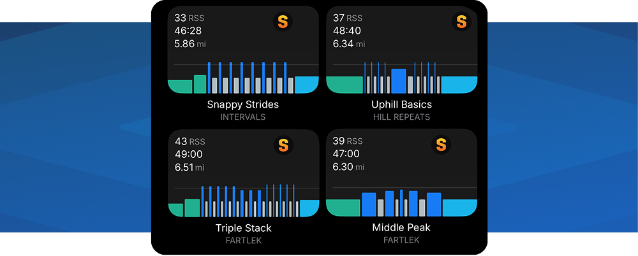Open the Triple Stack workout
Screen dimensions: 638x256
243,228
